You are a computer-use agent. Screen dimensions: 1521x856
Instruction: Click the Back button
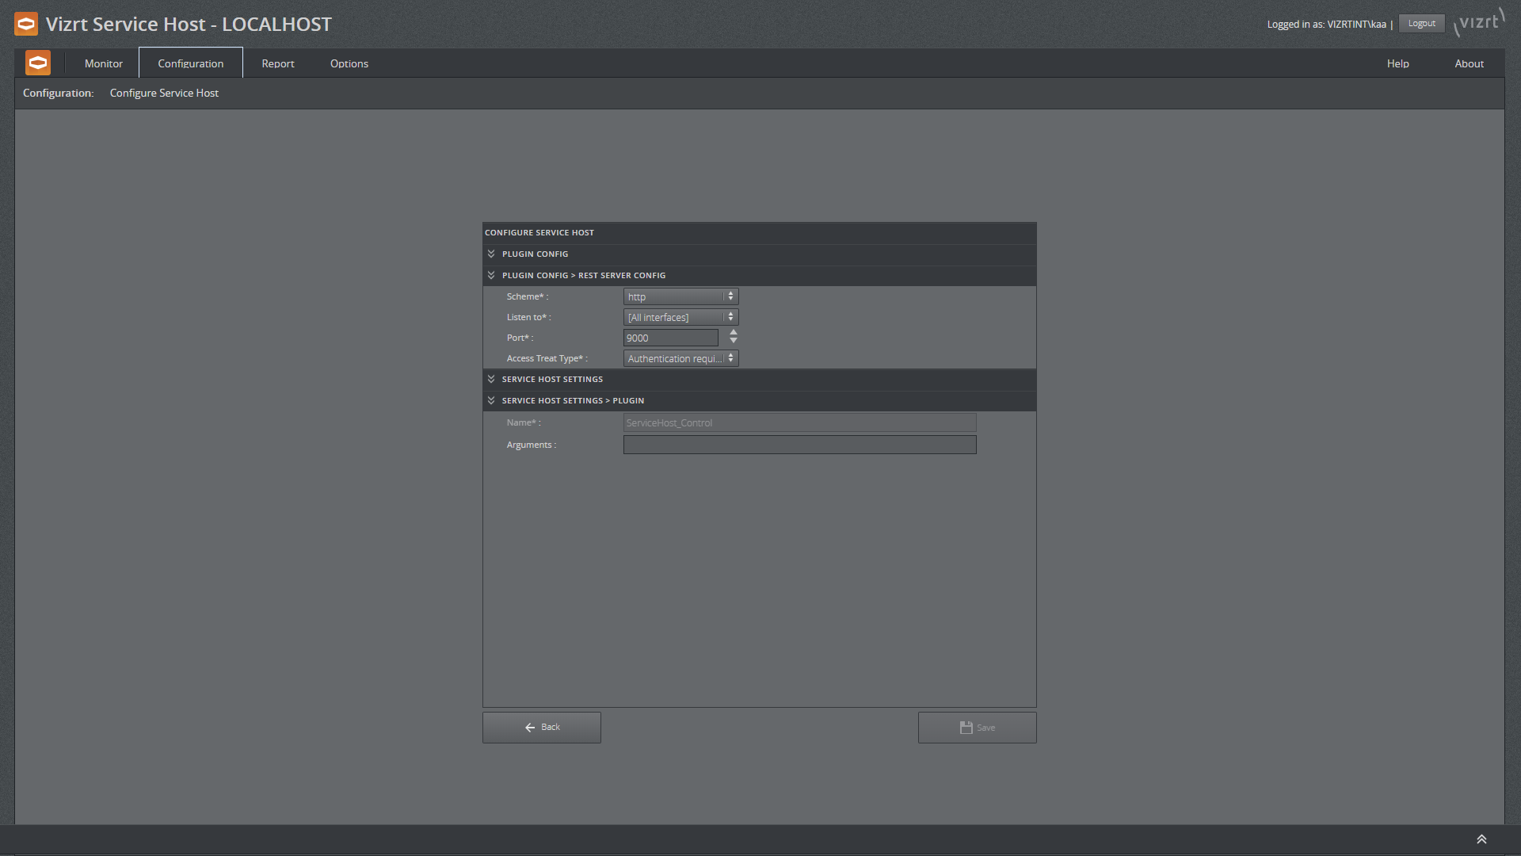coord(541,726)
